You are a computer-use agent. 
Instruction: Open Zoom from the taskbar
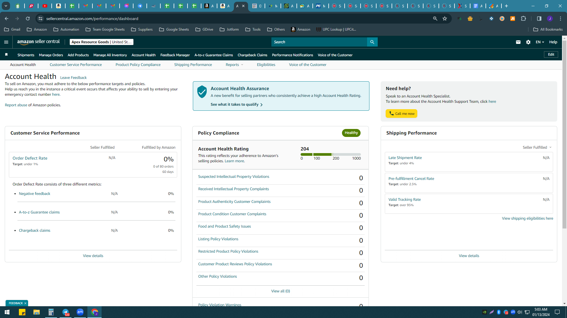pyautogui.click(x=80, y=312)
